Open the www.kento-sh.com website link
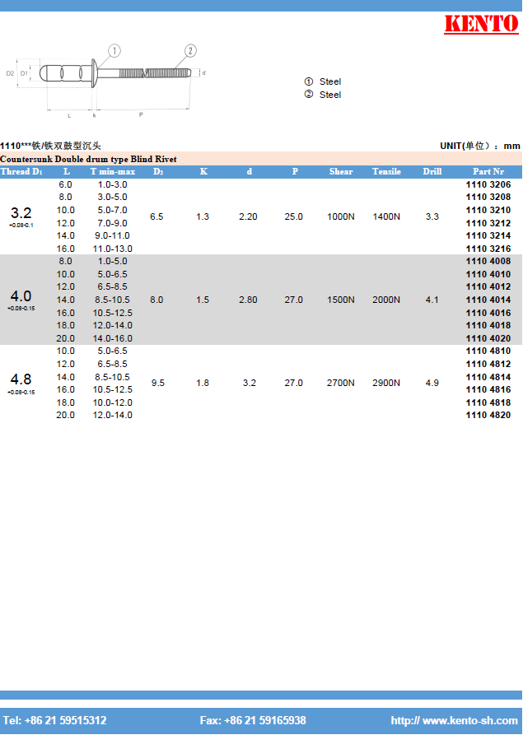 point(455,720)
